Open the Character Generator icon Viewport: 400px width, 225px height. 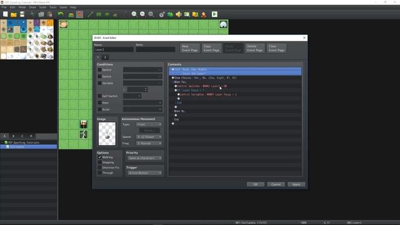point(204,14)
